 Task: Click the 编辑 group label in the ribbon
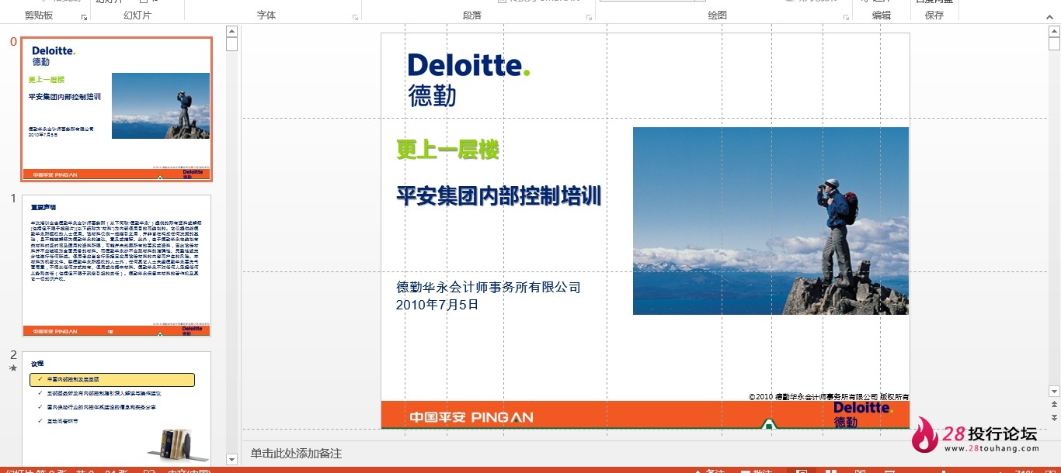pos(882,16)
